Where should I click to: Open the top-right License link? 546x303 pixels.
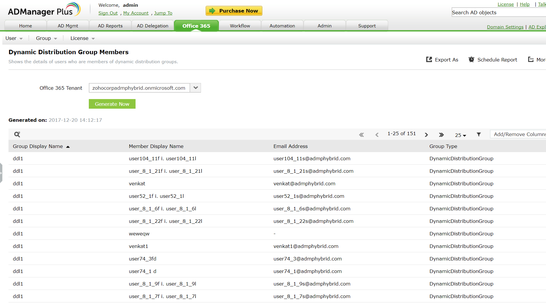coord(506,4)
